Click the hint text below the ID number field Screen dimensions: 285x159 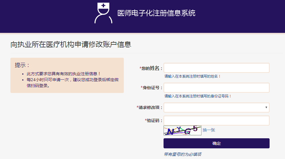point(198,96)
